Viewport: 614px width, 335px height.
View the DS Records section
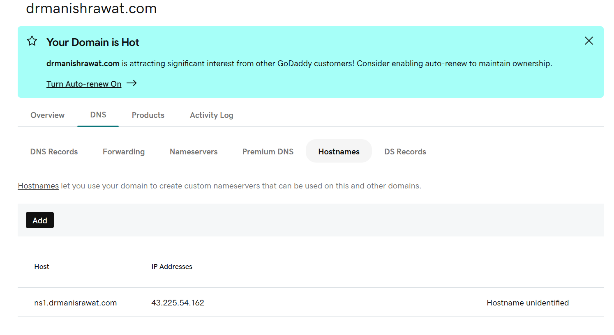[405, 151]
